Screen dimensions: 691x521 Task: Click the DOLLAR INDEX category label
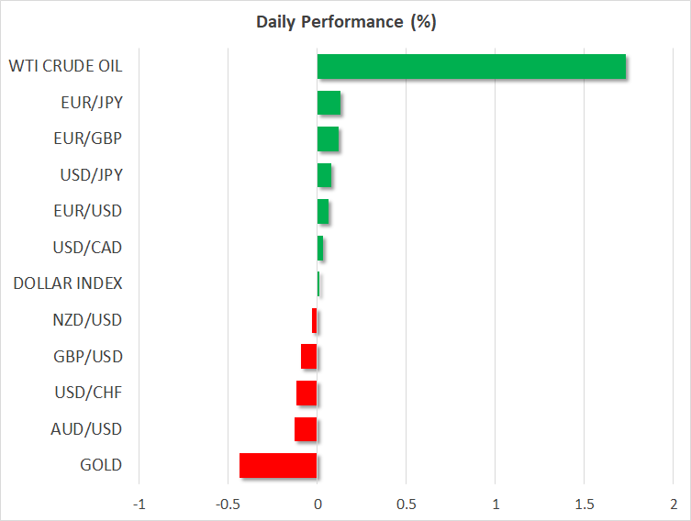coord(68,283)
